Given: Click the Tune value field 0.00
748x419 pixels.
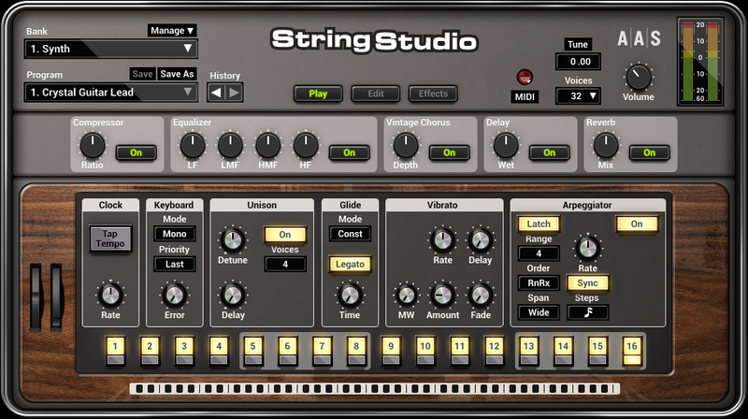Looking at the screenshot, I should click(578, 62).
